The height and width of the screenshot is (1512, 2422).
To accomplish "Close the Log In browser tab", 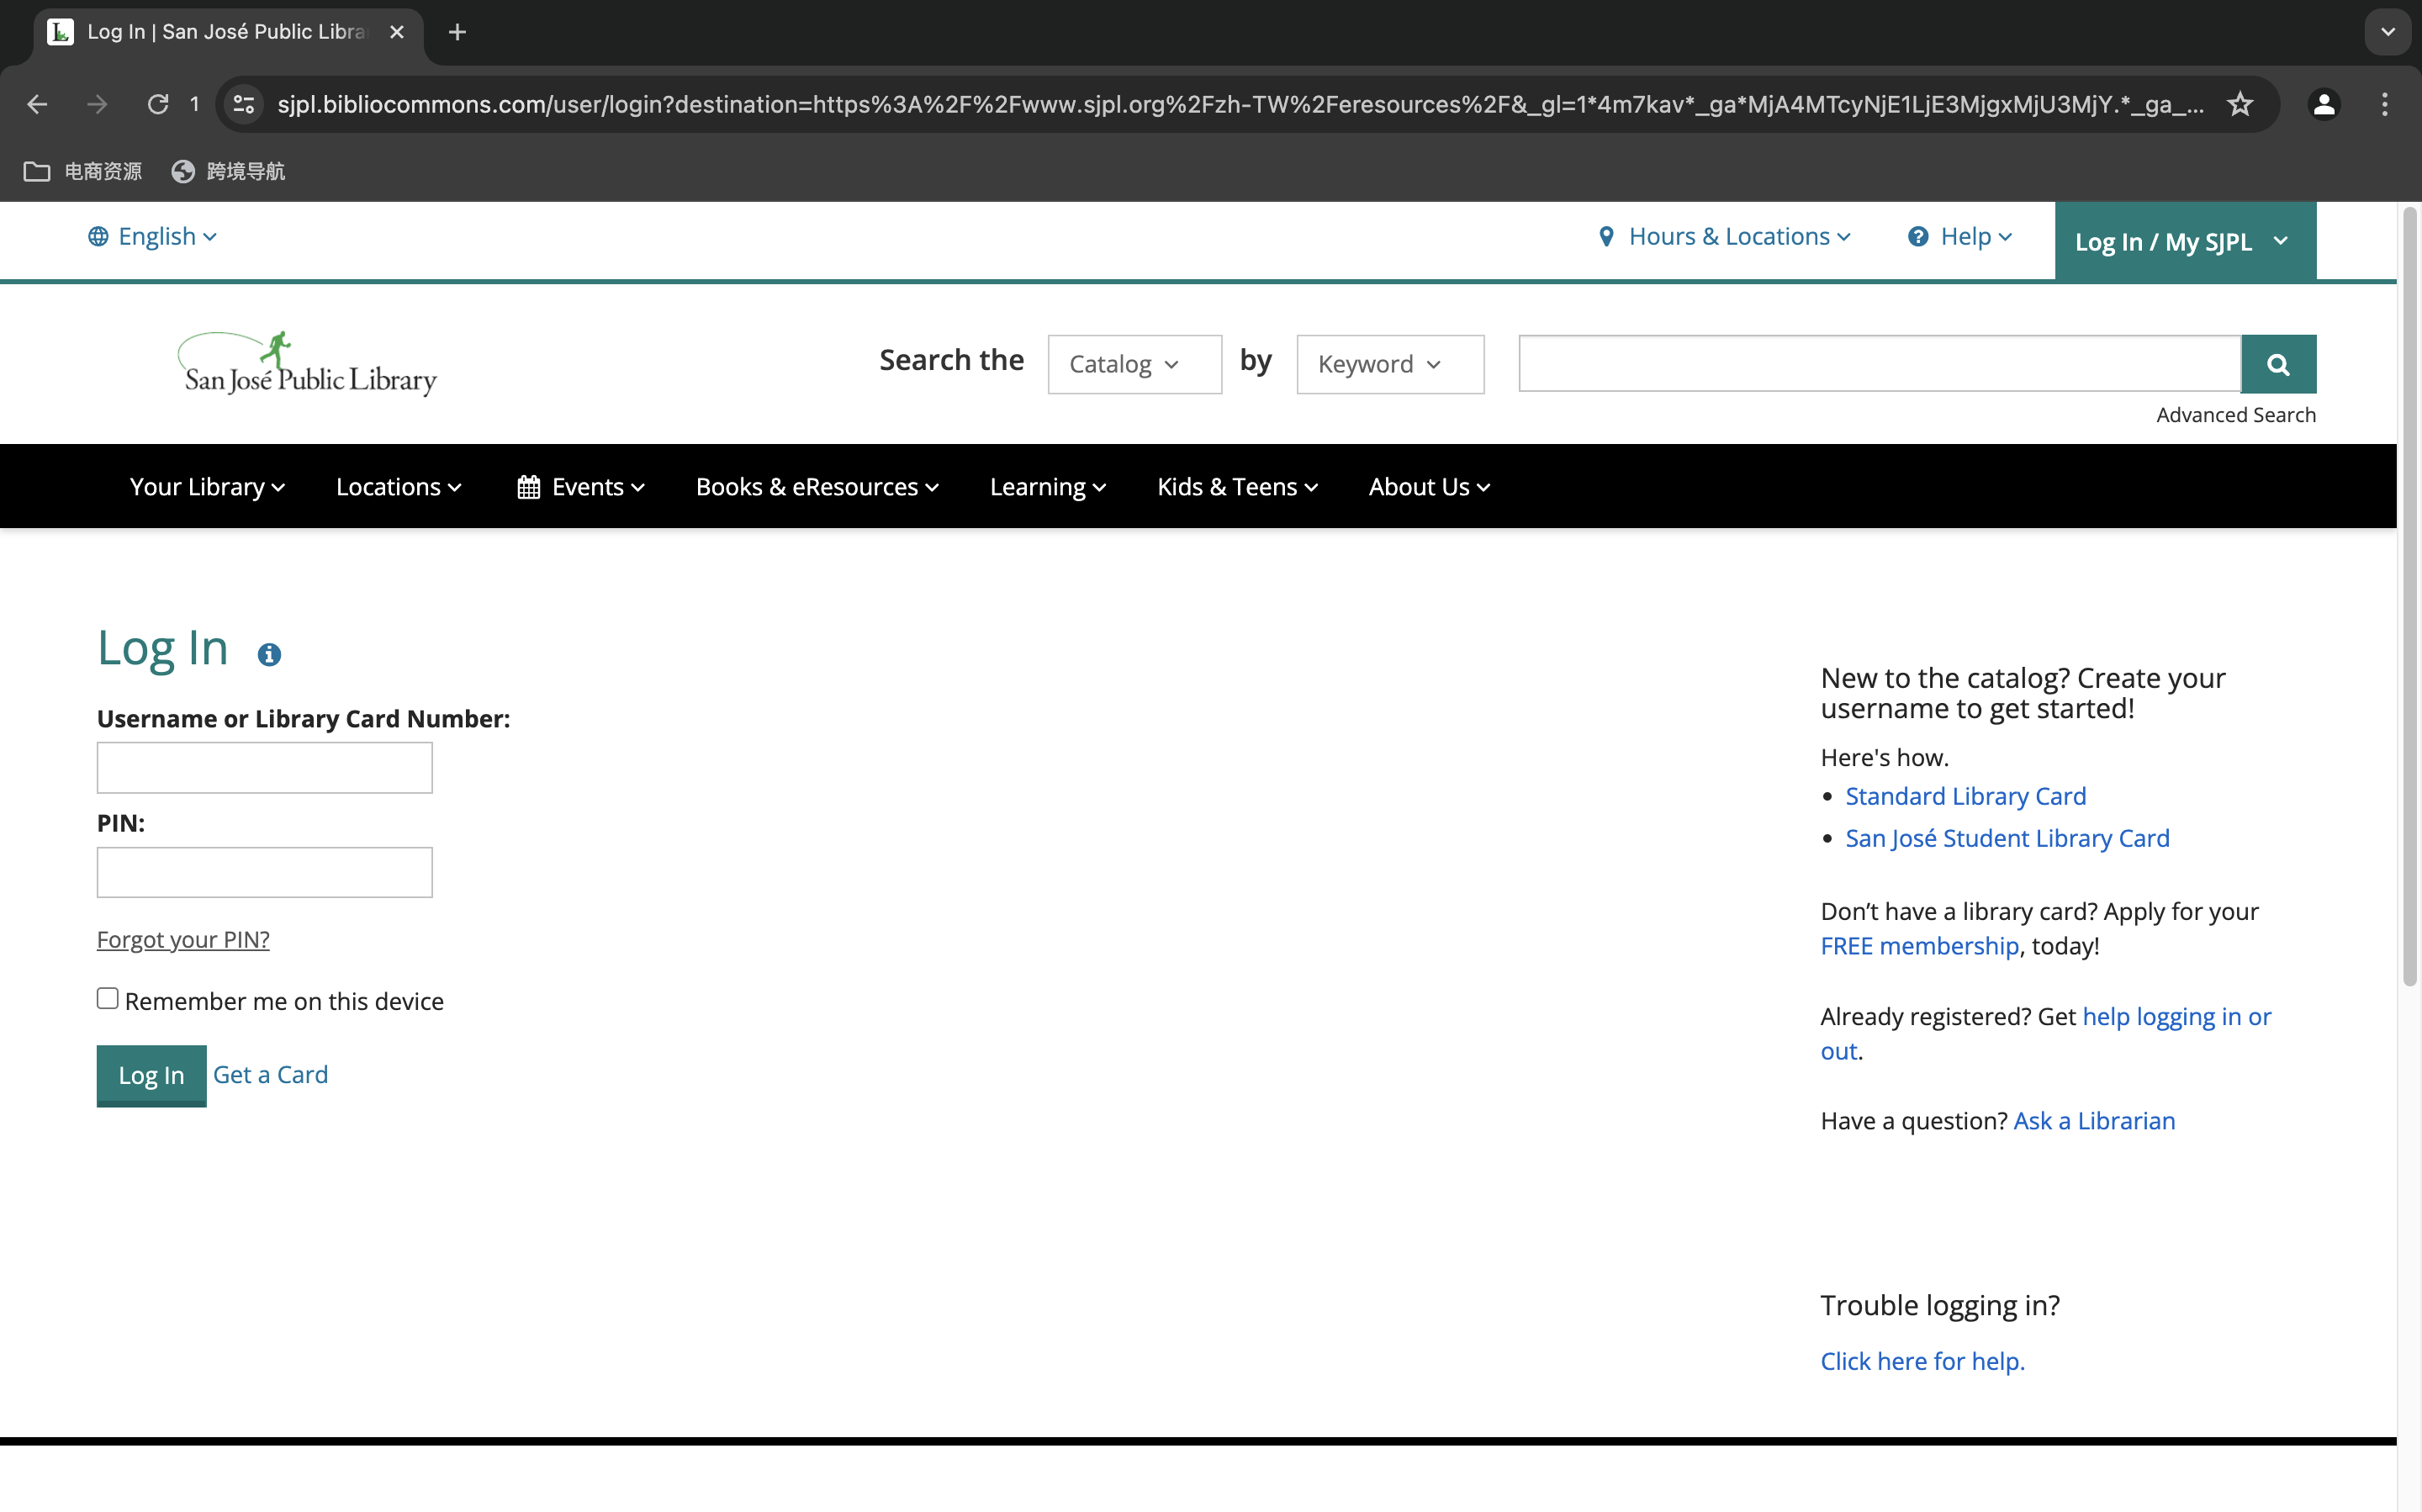I will pos(397,32).
